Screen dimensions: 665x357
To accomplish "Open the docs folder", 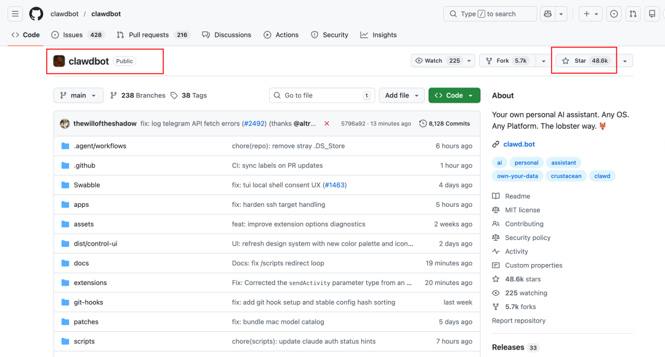I will click(x=81, y=263).
